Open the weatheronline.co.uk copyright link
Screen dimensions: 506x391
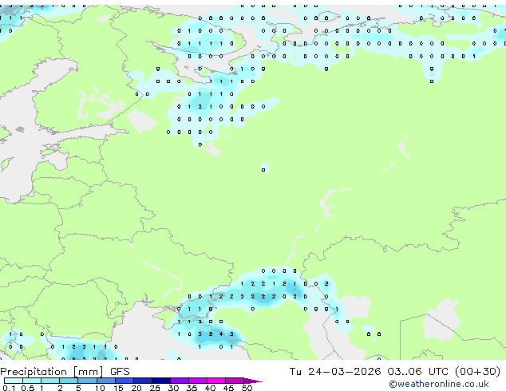tap(439, 384)
